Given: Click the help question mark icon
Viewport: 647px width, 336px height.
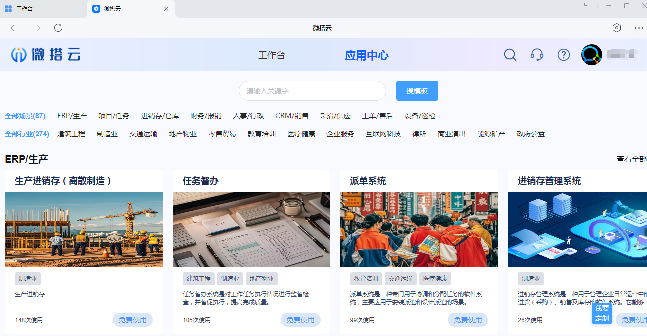Looking at the screenshot, I should (x=564, y=55).
